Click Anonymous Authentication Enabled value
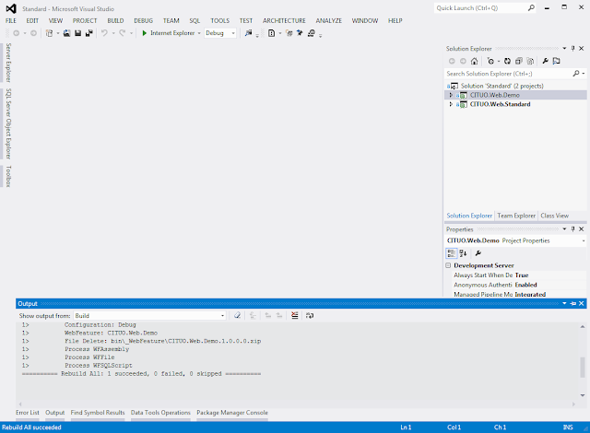Screen dimensions: 590x433 (x=525, y=285)
